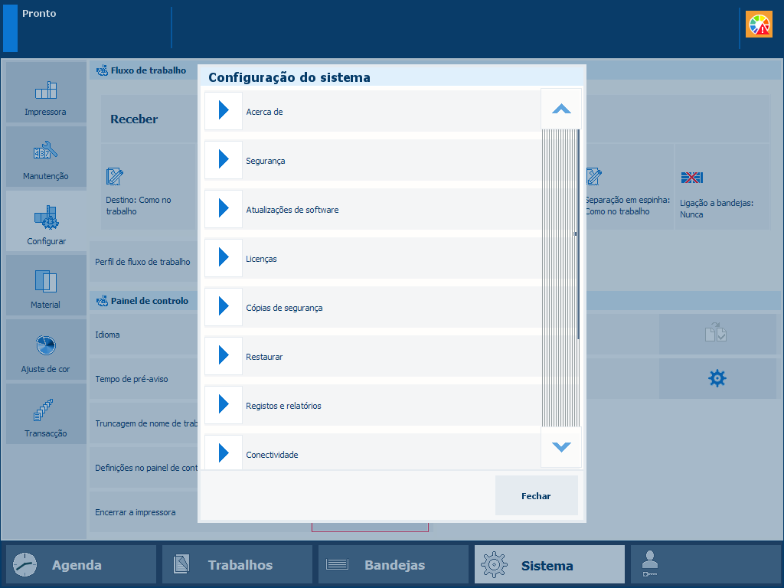The width and height of the screenshot is (784, 588).
Task: Click the gear settings icon in Painel de controlo
Action: pos(717,378)
